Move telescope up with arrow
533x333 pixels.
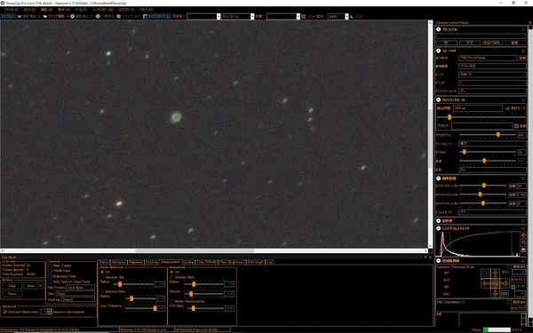tap(496, 274)
